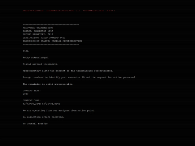Click the 'CURRENT YEAR:' label

(32, 90)
